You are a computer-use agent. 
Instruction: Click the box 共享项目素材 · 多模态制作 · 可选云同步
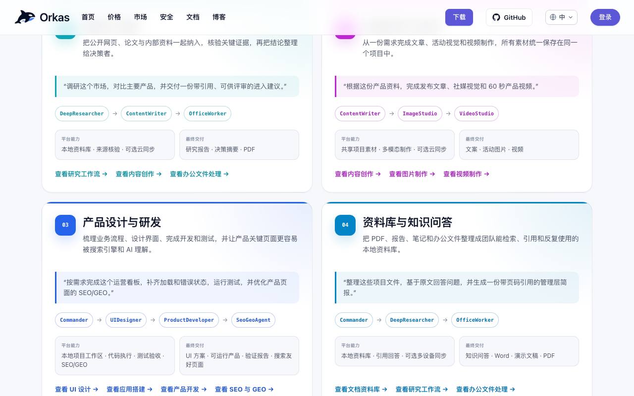tap(395, 145)
